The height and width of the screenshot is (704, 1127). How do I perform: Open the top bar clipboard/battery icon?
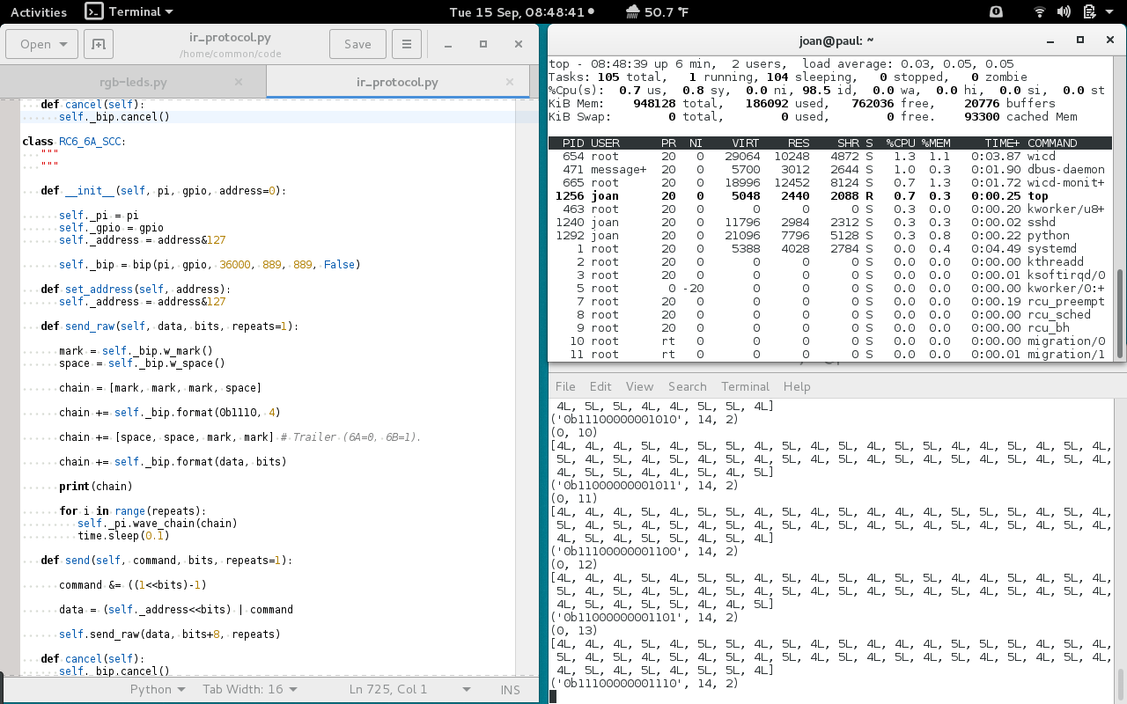point(1088,12)
